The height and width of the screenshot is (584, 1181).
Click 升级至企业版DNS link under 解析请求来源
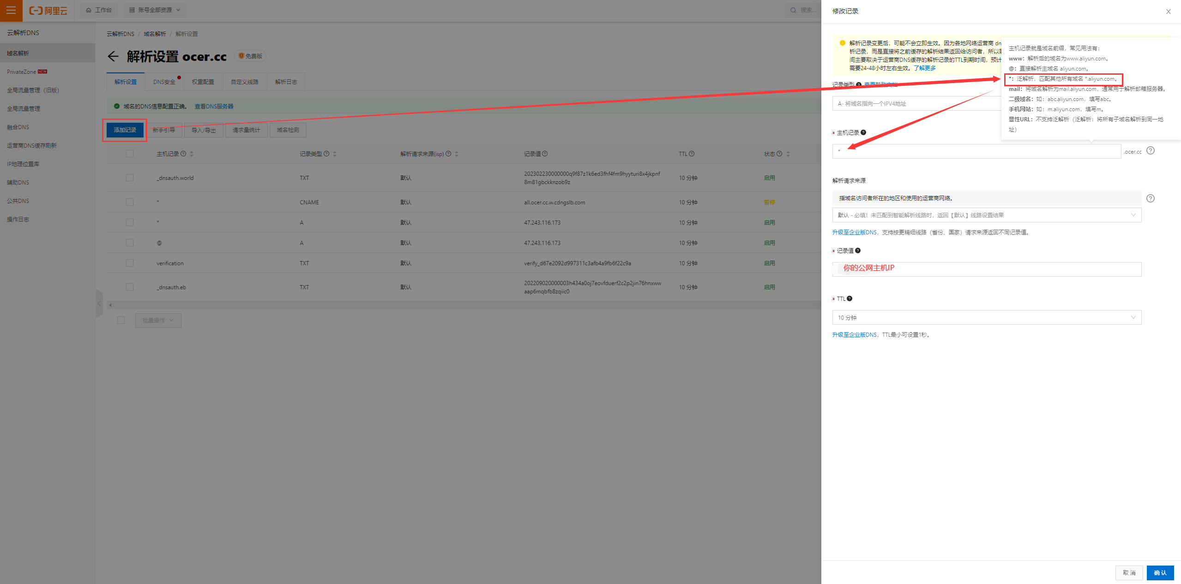pyautogui.click(x=855, y=232)
